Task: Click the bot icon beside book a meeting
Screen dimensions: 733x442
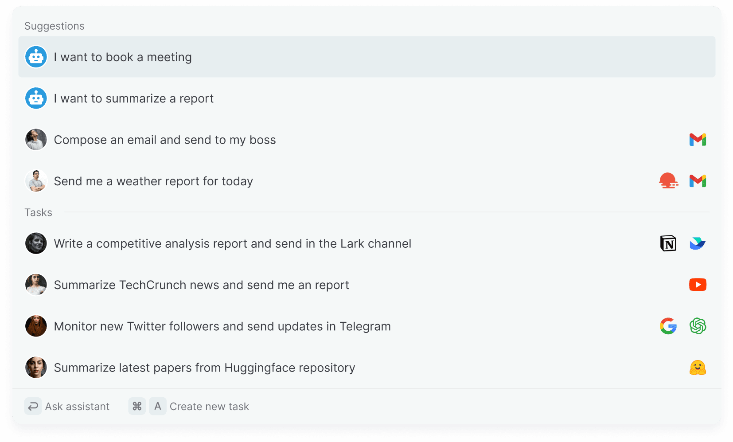Action: 36,57
